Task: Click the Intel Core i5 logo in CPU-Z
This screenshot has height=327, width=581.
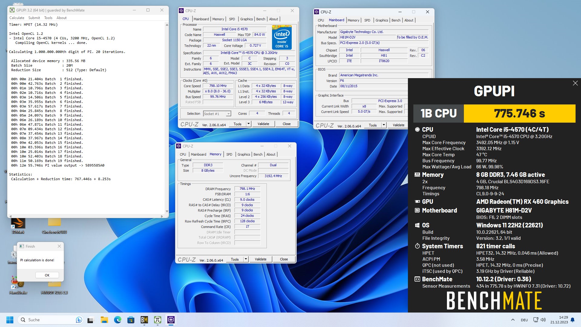Action: (282, 37)
